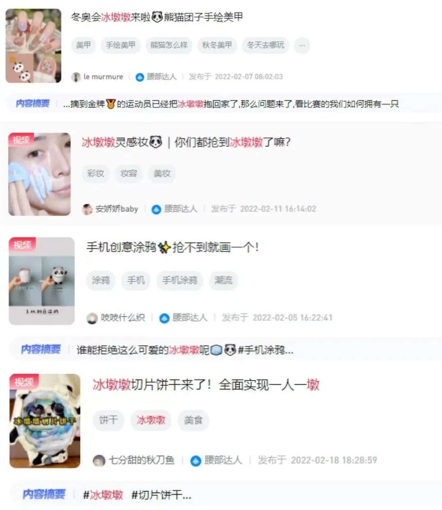The width and height of the screenshot is (442, 510).
Task: Expand more tags with the ellipsis chip
Action: click(x=302, y=45)
